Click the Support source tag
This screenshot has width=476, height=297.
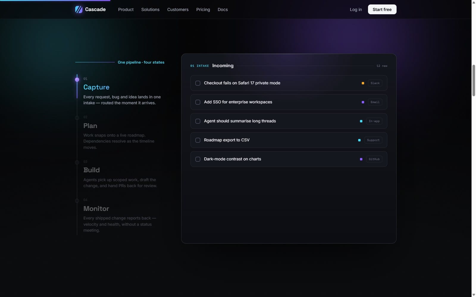point(373,140)
